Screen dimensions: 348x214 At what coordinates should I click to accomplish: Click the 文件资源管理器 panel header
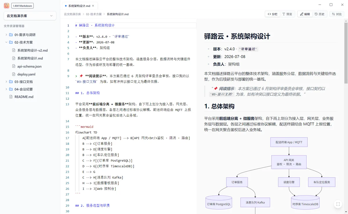(x=14, y=26)
